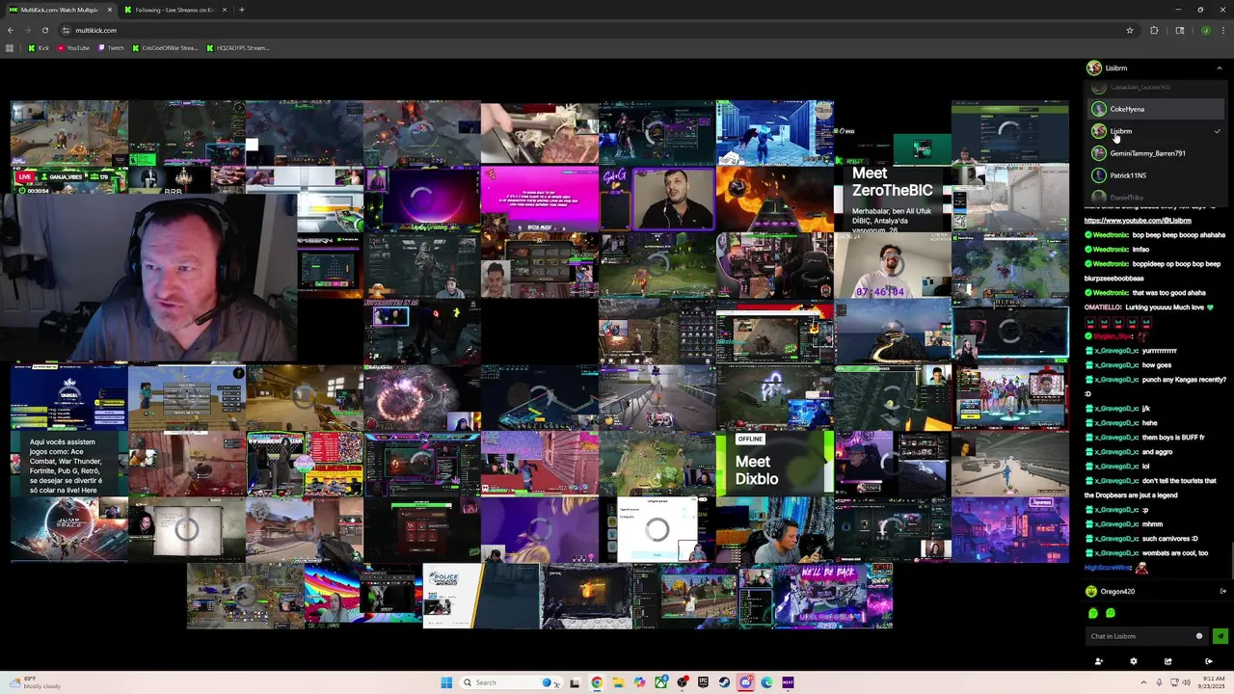Click the Meet ZeroTheBIC offline stream tile
Viewport: 1234px width, 694px height.
tap(893, 199)
